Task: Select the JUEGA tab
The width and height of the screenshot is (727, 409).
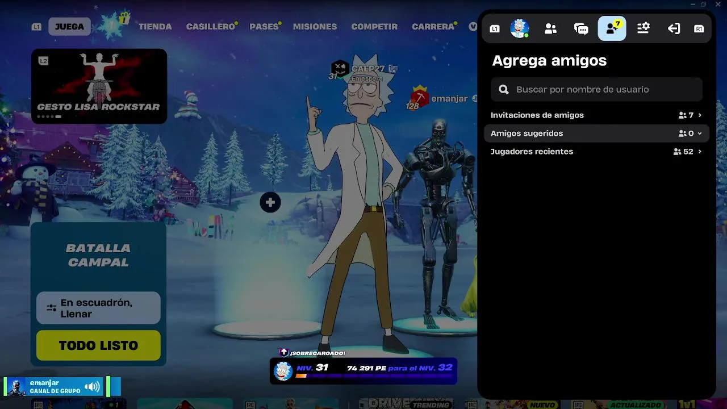Action: point(69,27)
